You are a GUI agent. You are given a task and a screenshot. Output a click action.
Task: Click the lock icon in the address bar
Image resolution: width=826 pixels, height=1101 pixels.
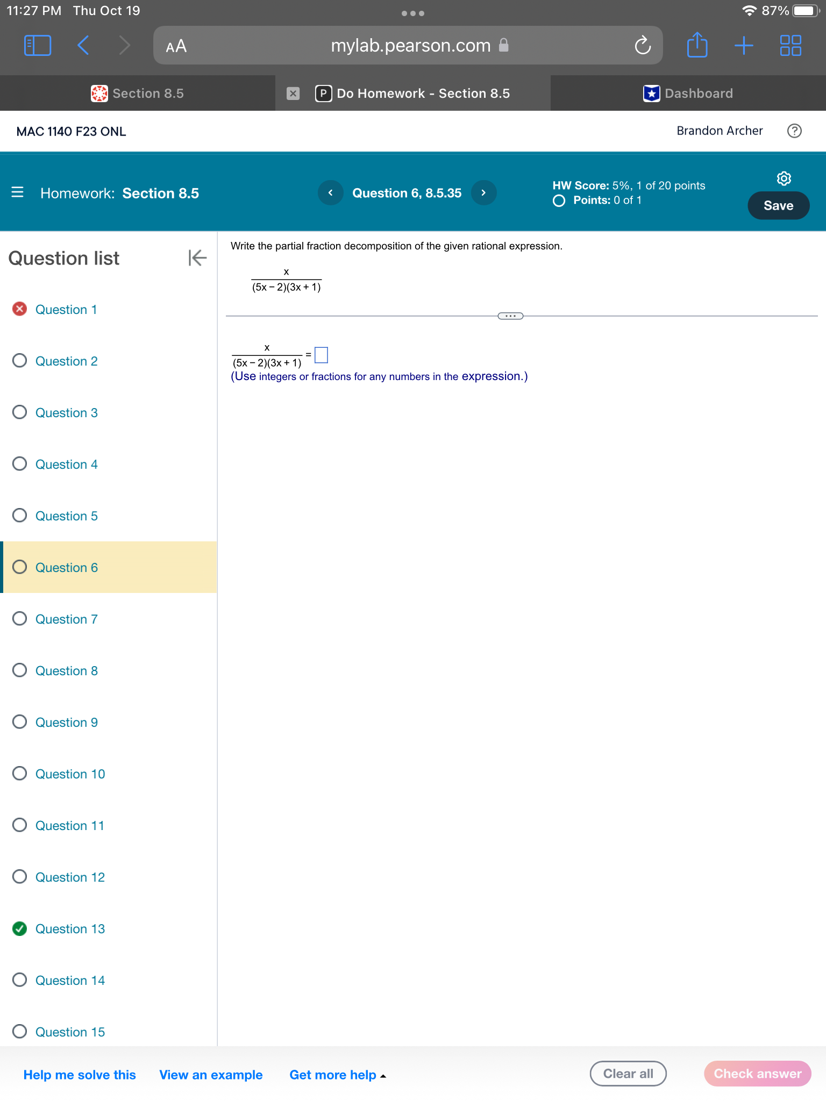[503, 45]
